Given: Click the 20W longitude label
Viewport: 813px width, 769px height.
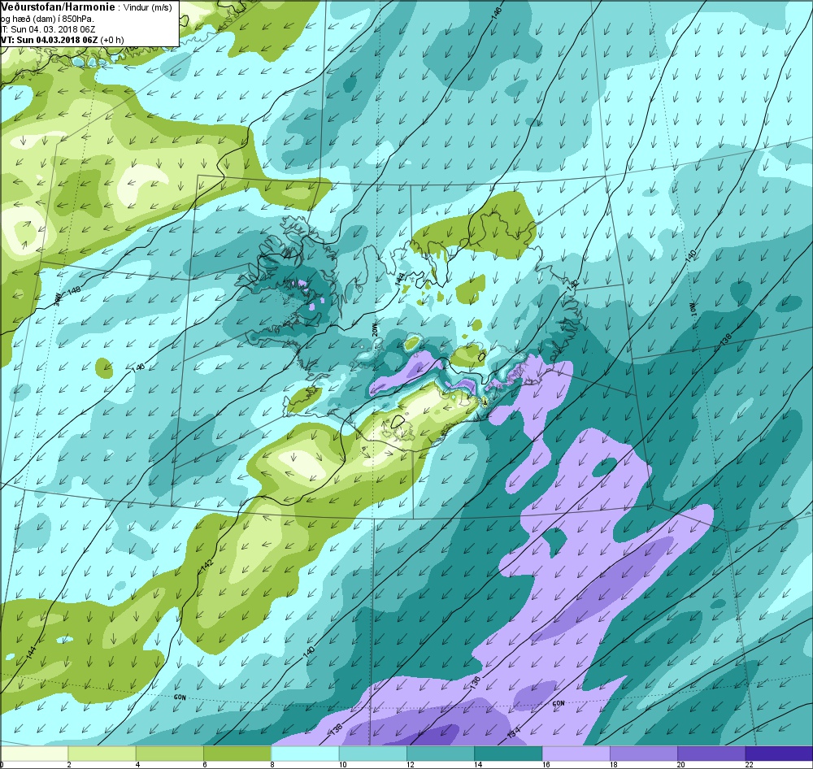Looking at the screenshot, I should [x=376, y=331].
